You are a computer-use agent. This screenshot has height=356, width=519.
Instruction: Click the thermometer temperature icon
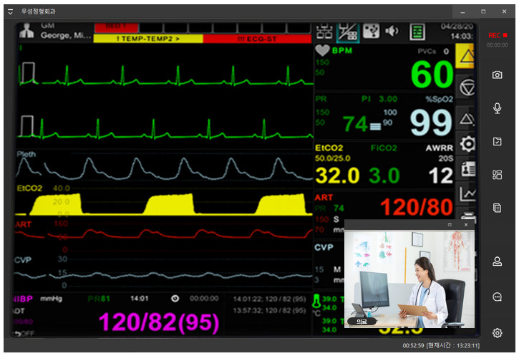316,302
